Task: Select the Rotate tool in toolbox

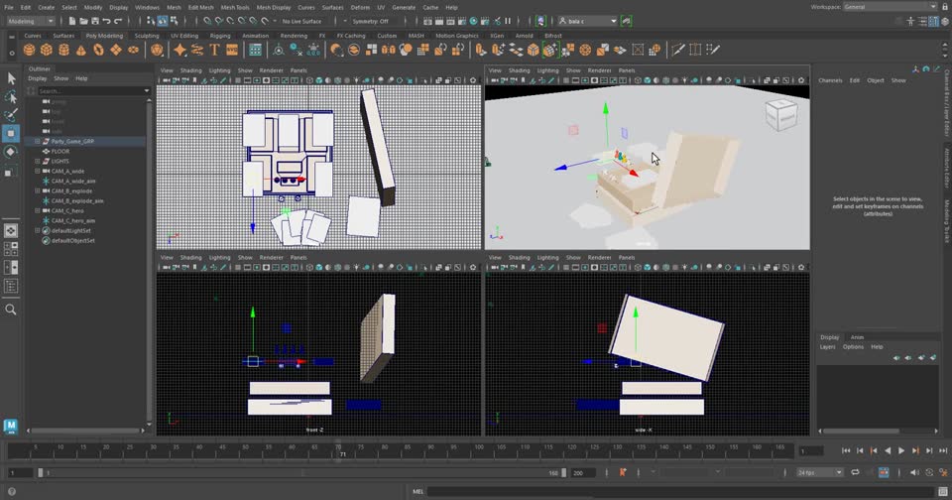Action: pos(11,152)
